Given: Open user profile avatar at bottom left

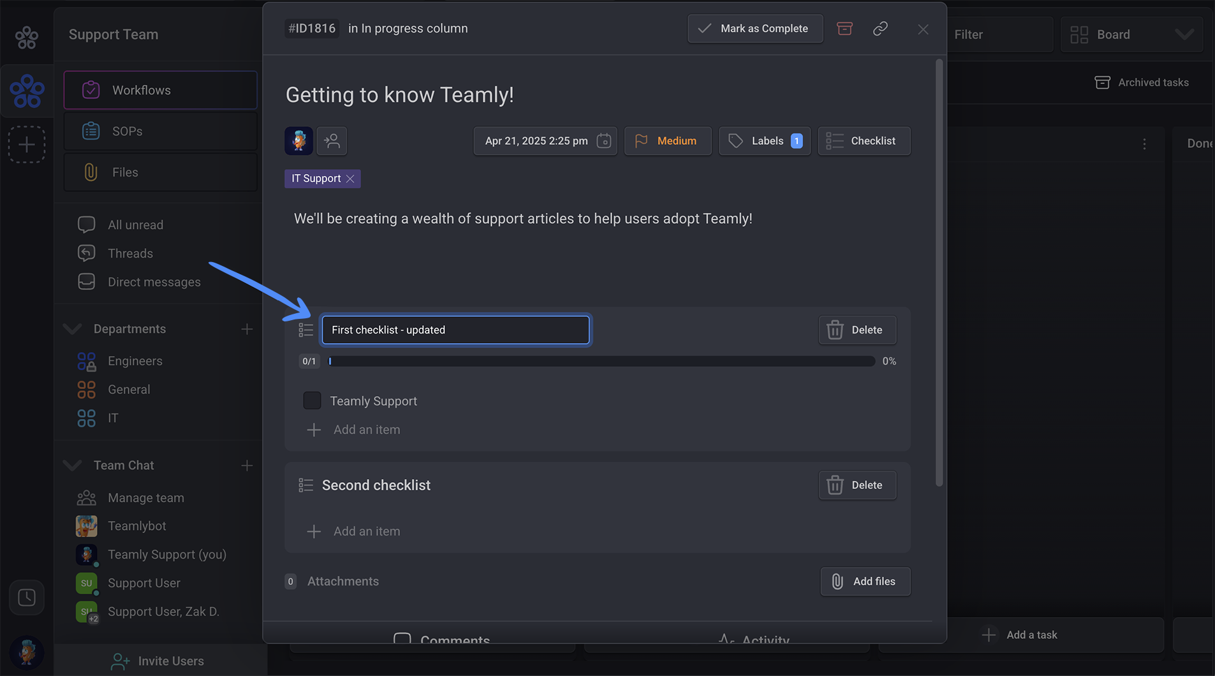Looking at the screenshot, I should click(27, 652).
